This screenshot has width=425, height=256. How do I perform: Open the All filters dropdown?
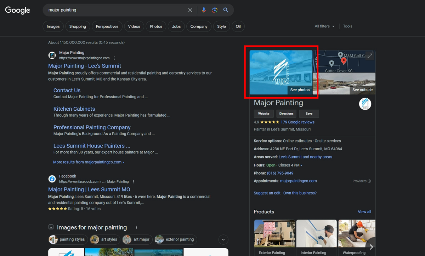pyautogui.click(x=324, y=26)
